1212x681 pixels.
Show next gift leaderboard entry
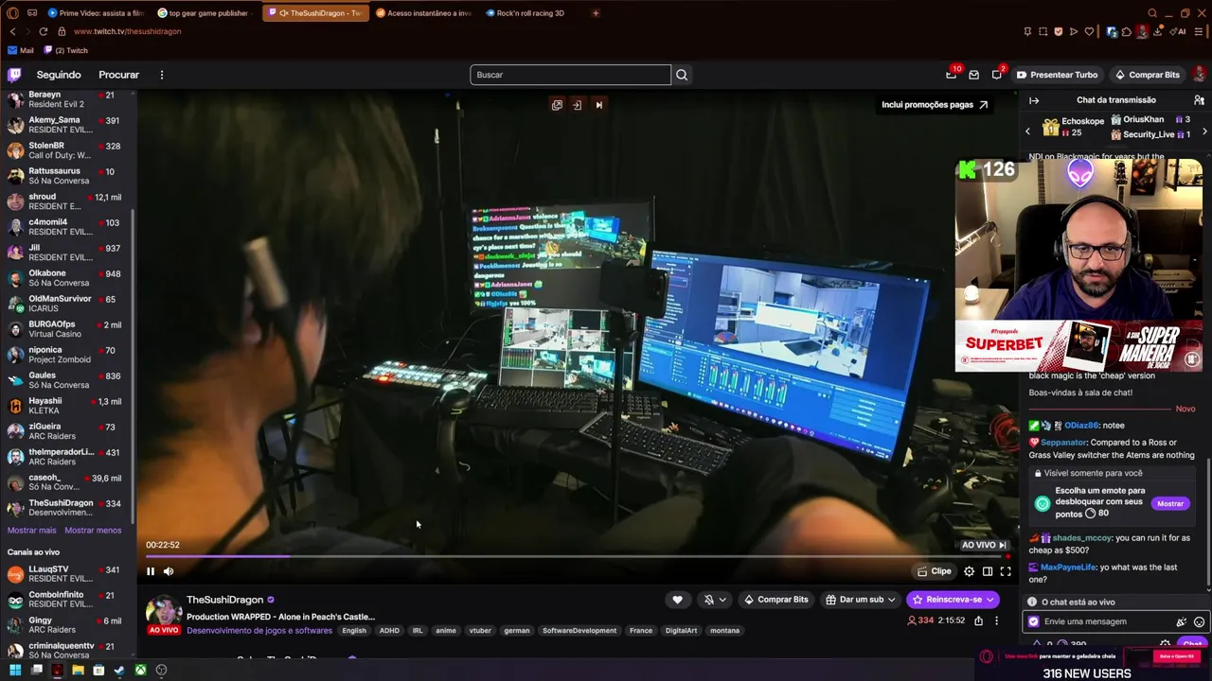point(1204,131)
